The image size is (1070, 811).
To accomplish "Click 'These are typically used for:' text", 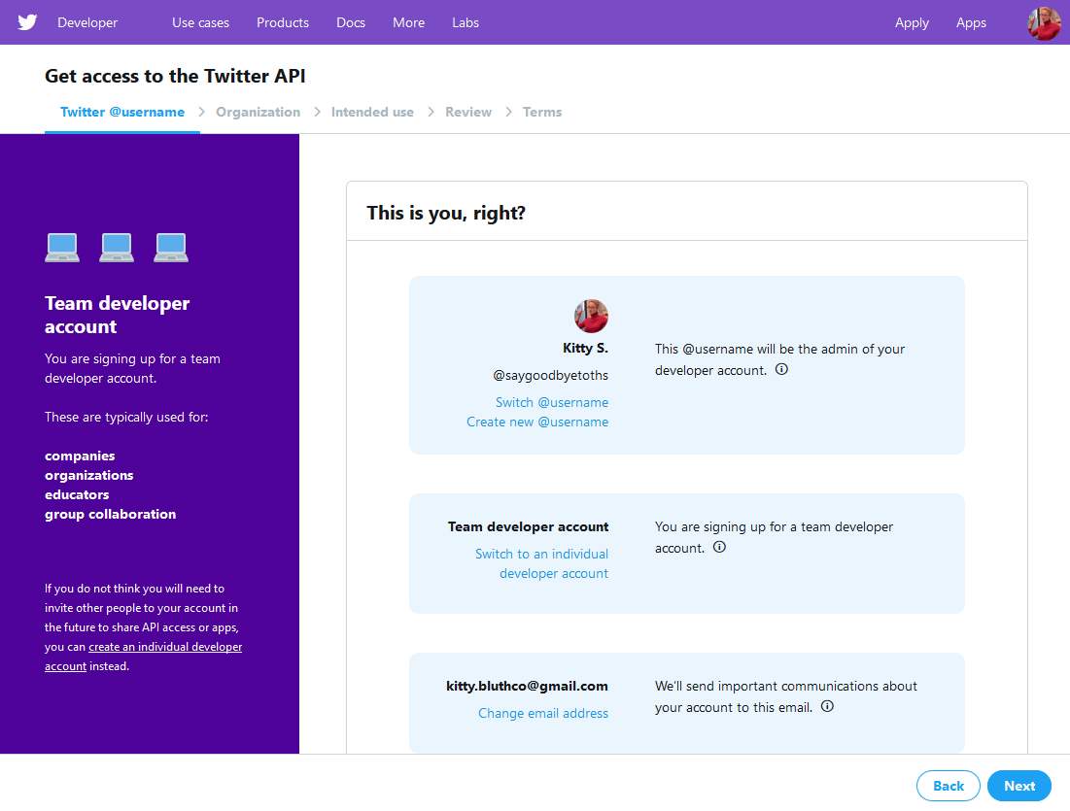I will [127, 417].
